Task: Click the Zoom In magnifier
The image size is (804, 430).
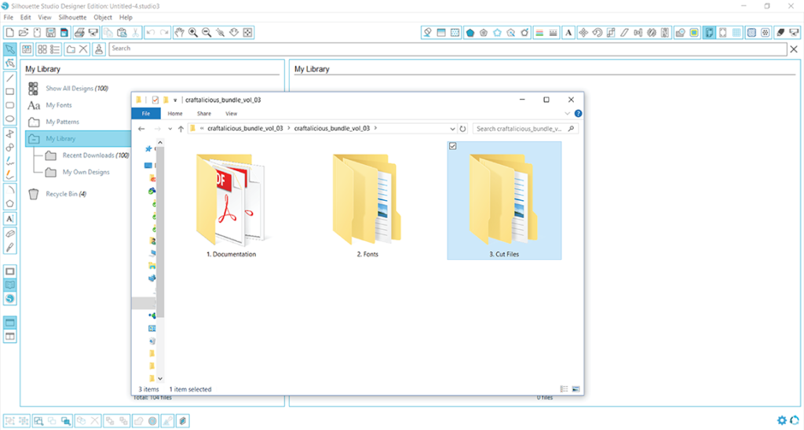Action: coord(193,33)
